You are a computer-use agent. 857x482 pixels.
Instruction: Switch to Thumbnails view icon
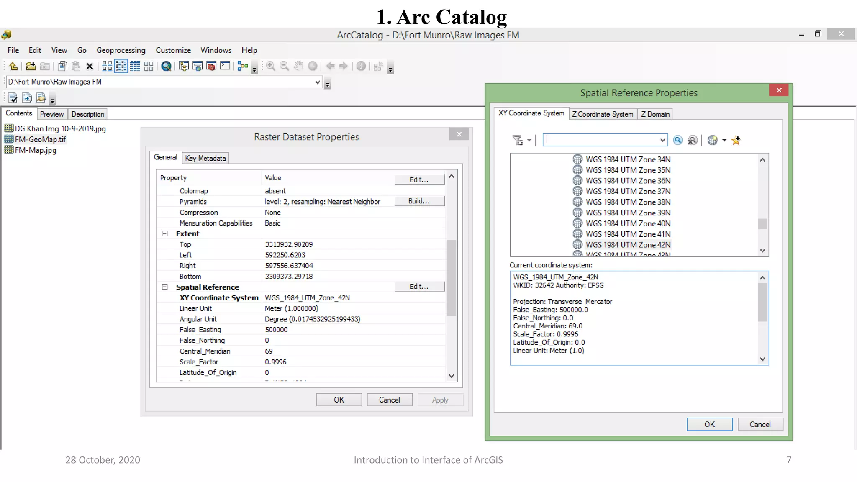[x=149, y=66]
